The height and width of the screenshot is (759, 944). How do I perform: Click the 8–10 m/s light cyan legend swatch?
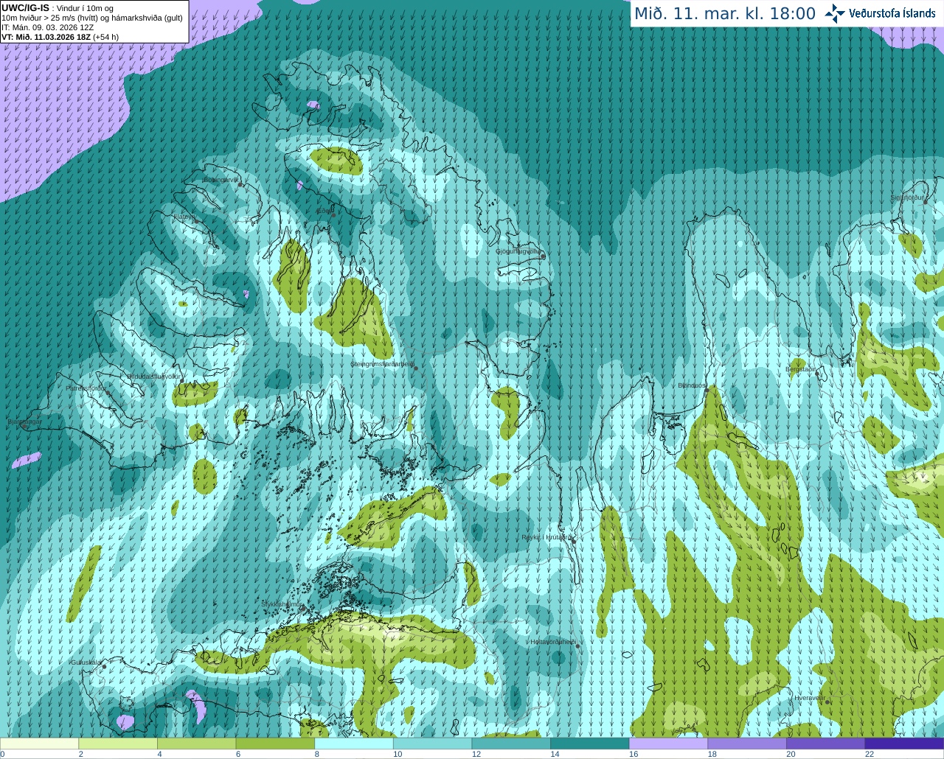click(x=354, y=744)
